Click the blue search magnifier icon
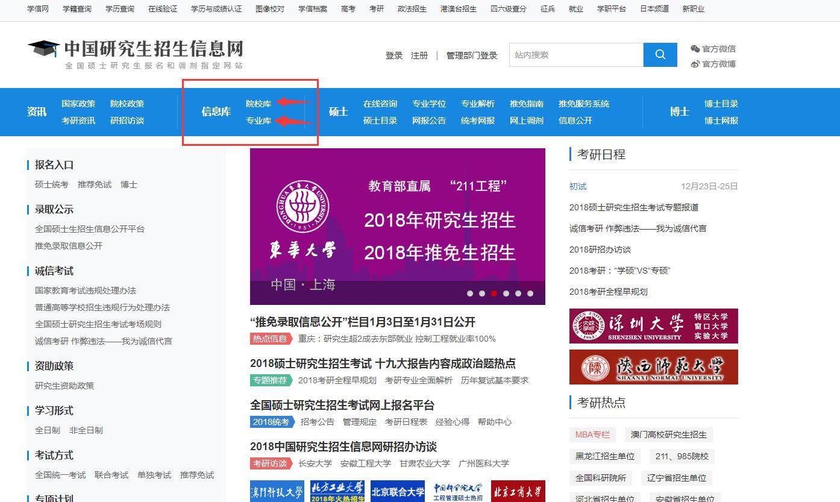 coord(660,54)
